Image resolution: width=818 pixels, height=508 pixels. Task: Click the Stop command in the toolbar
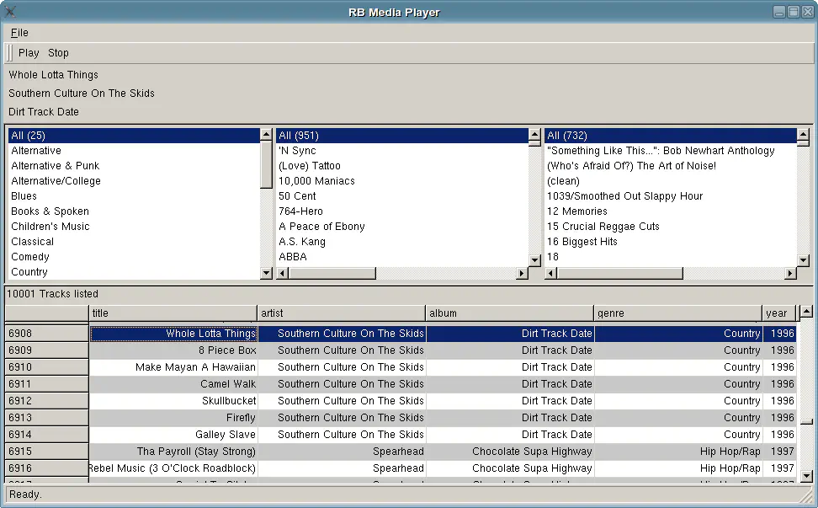pyautogui.click(x=57, y=52)
